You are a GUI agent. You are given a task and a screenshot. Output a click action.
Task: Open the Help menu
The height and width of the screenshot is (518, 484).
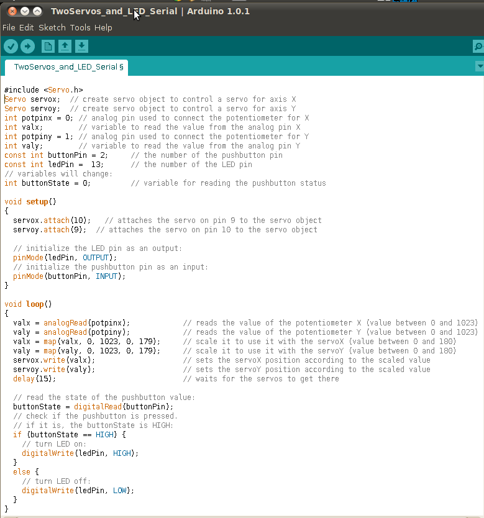coord(103,28)
